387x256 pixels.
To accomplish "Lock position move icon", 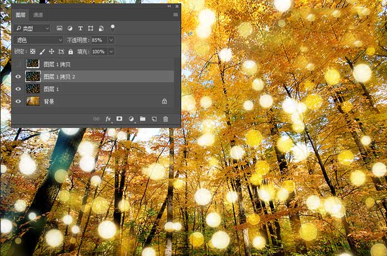I will (x=51, y=52).
